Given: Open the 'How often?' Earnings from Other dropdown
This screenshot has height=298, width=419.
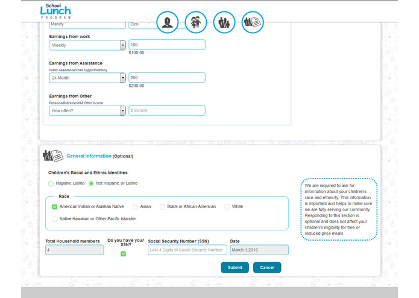Looking at the screenshot, I should pyautogui.click(x=87, y=110).
